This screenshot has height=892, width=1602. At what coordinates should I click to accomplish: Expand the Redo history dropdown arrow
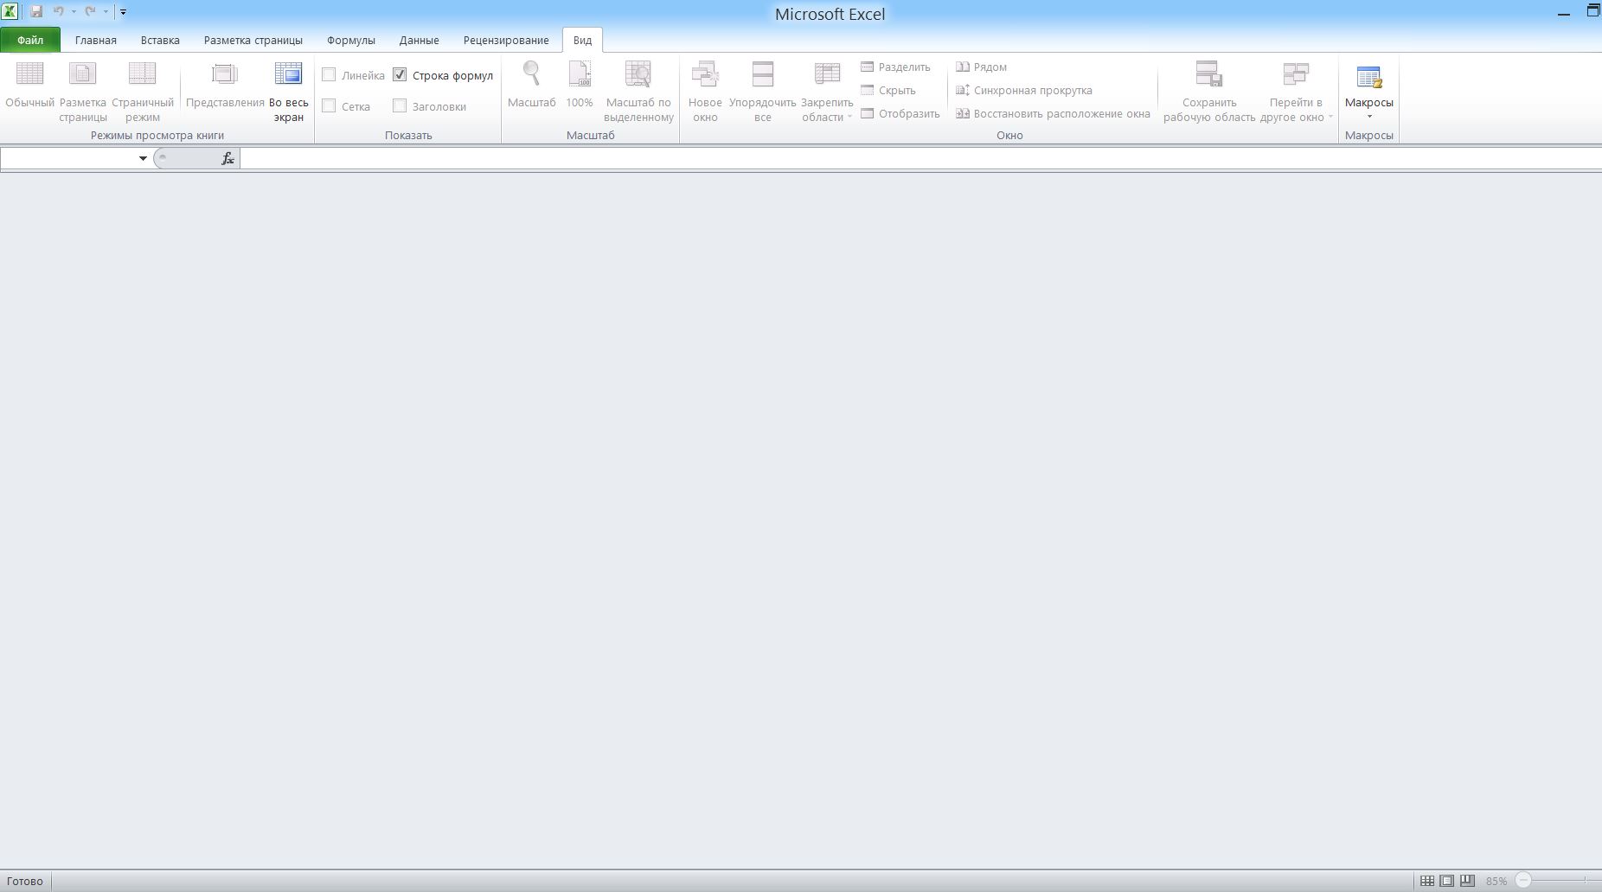pyautogui.click(x=106, y=12)
